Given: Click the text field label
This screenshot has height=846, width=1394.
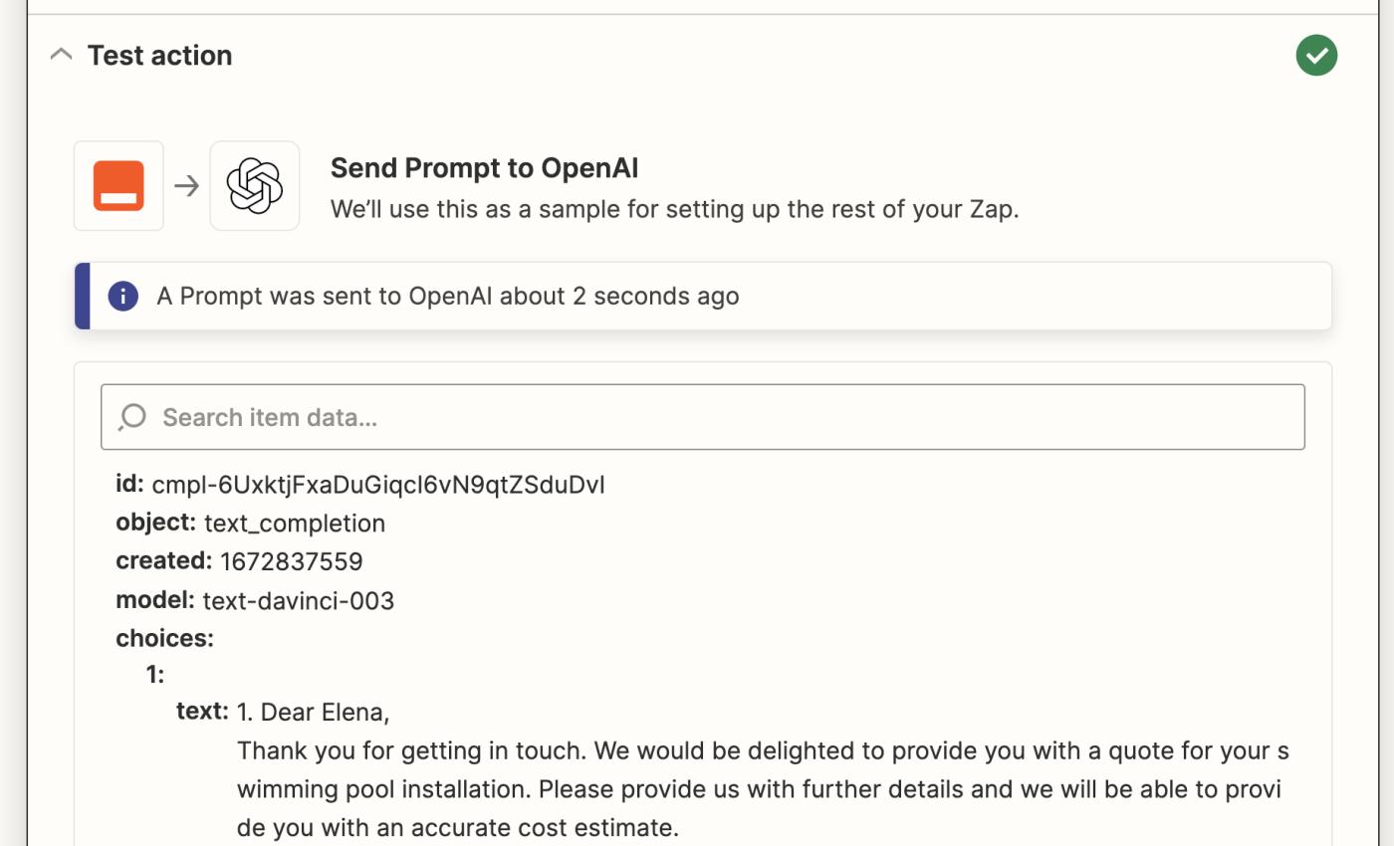Looking at the screenshot, I should coord(202,712).
